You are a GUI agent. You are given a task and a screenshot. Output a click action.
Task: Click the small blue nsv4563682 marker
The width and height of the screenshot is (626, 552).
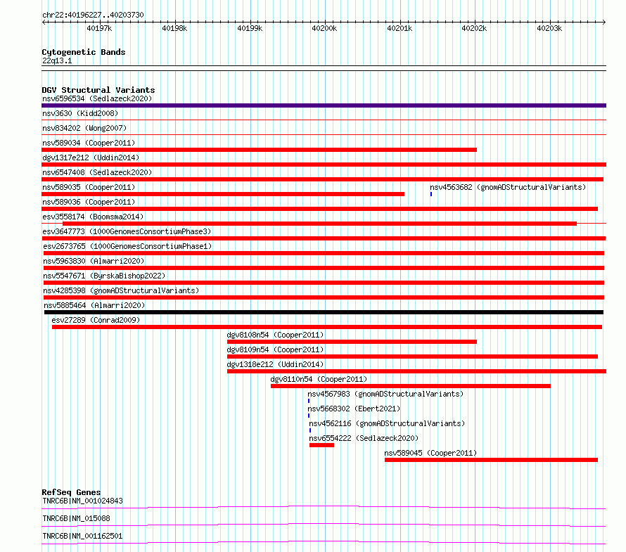click(x=431, y=194)
